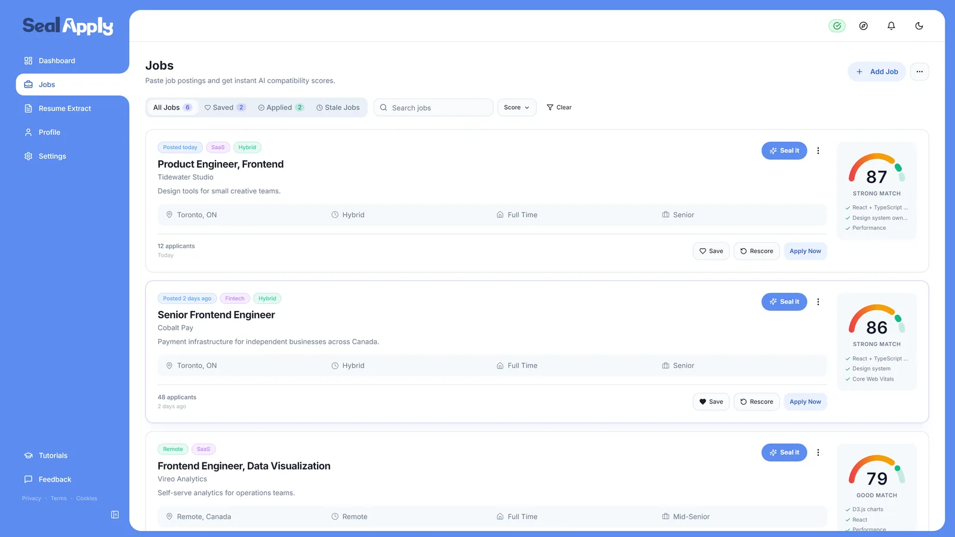955x537 pixels.
Task: Click the green check status icon in header
Action: [x=837, y=26]
